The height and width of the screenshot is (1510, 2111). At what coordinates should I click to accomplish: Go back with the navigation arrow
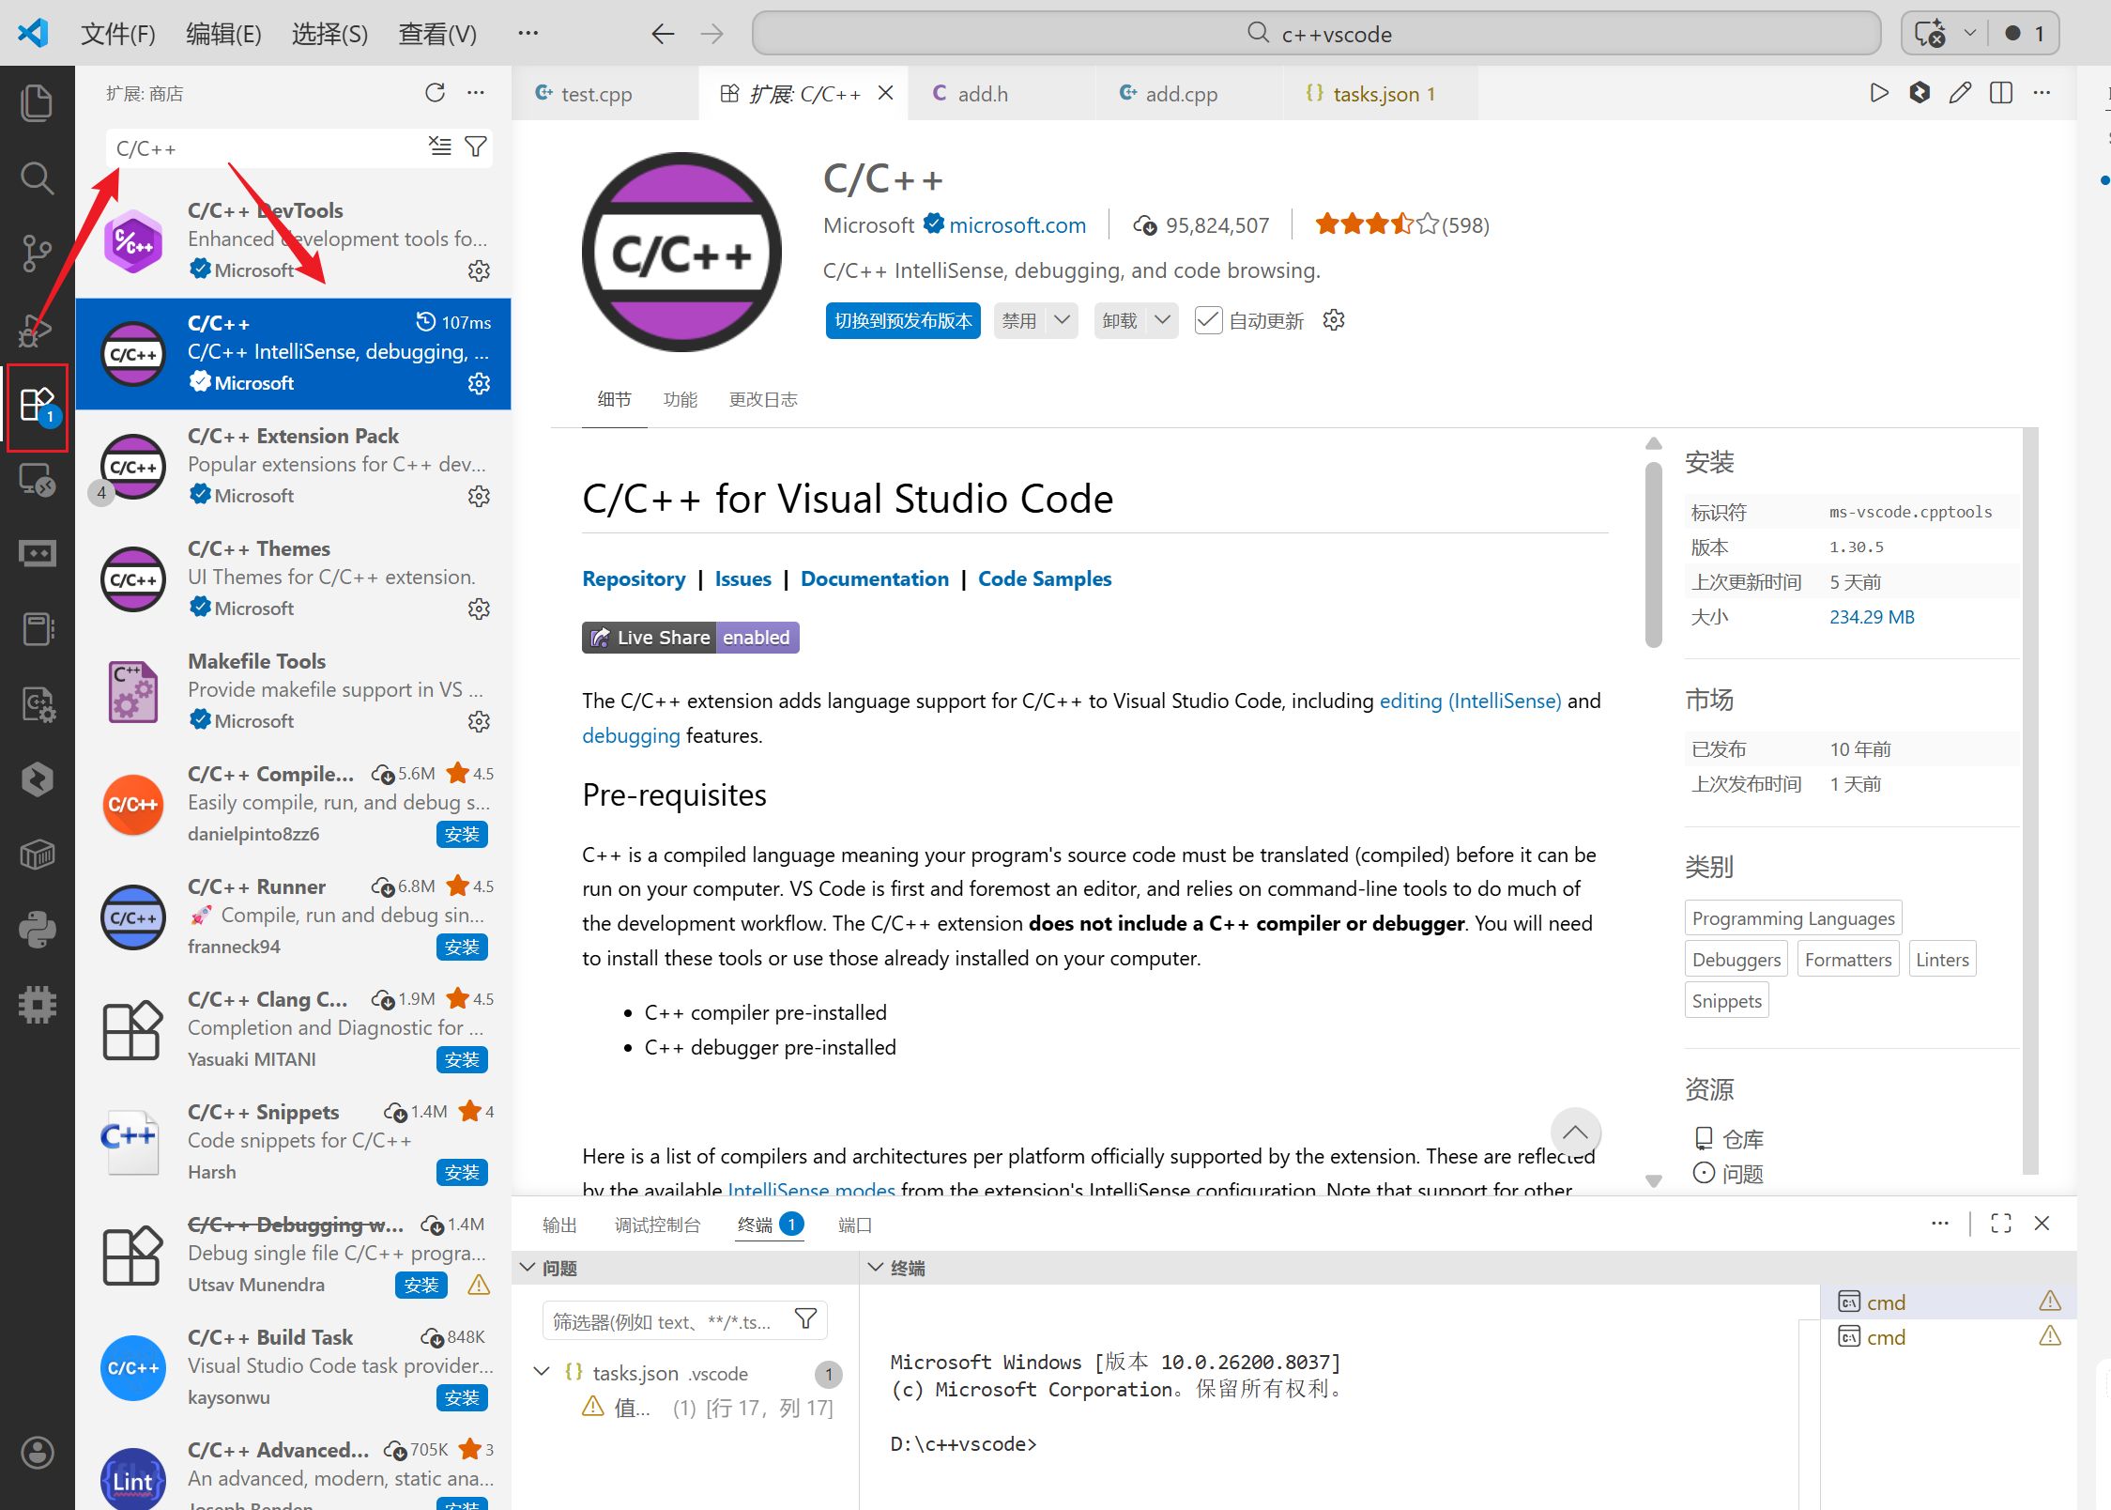click(x=663, y=34)
